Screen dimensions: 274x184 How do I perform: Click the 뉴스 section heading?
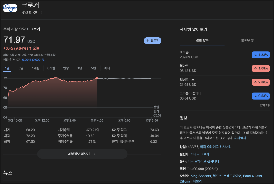point(8,173)
